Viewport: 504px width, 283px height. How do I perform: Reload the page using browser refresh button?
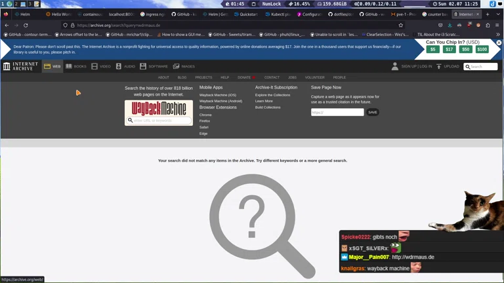point(26,25)
